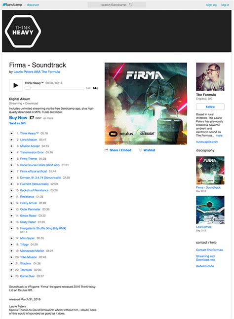This screenshot has width=234, height=319.
Task: Click the search magnifier icon
Action: pos(130,4)
